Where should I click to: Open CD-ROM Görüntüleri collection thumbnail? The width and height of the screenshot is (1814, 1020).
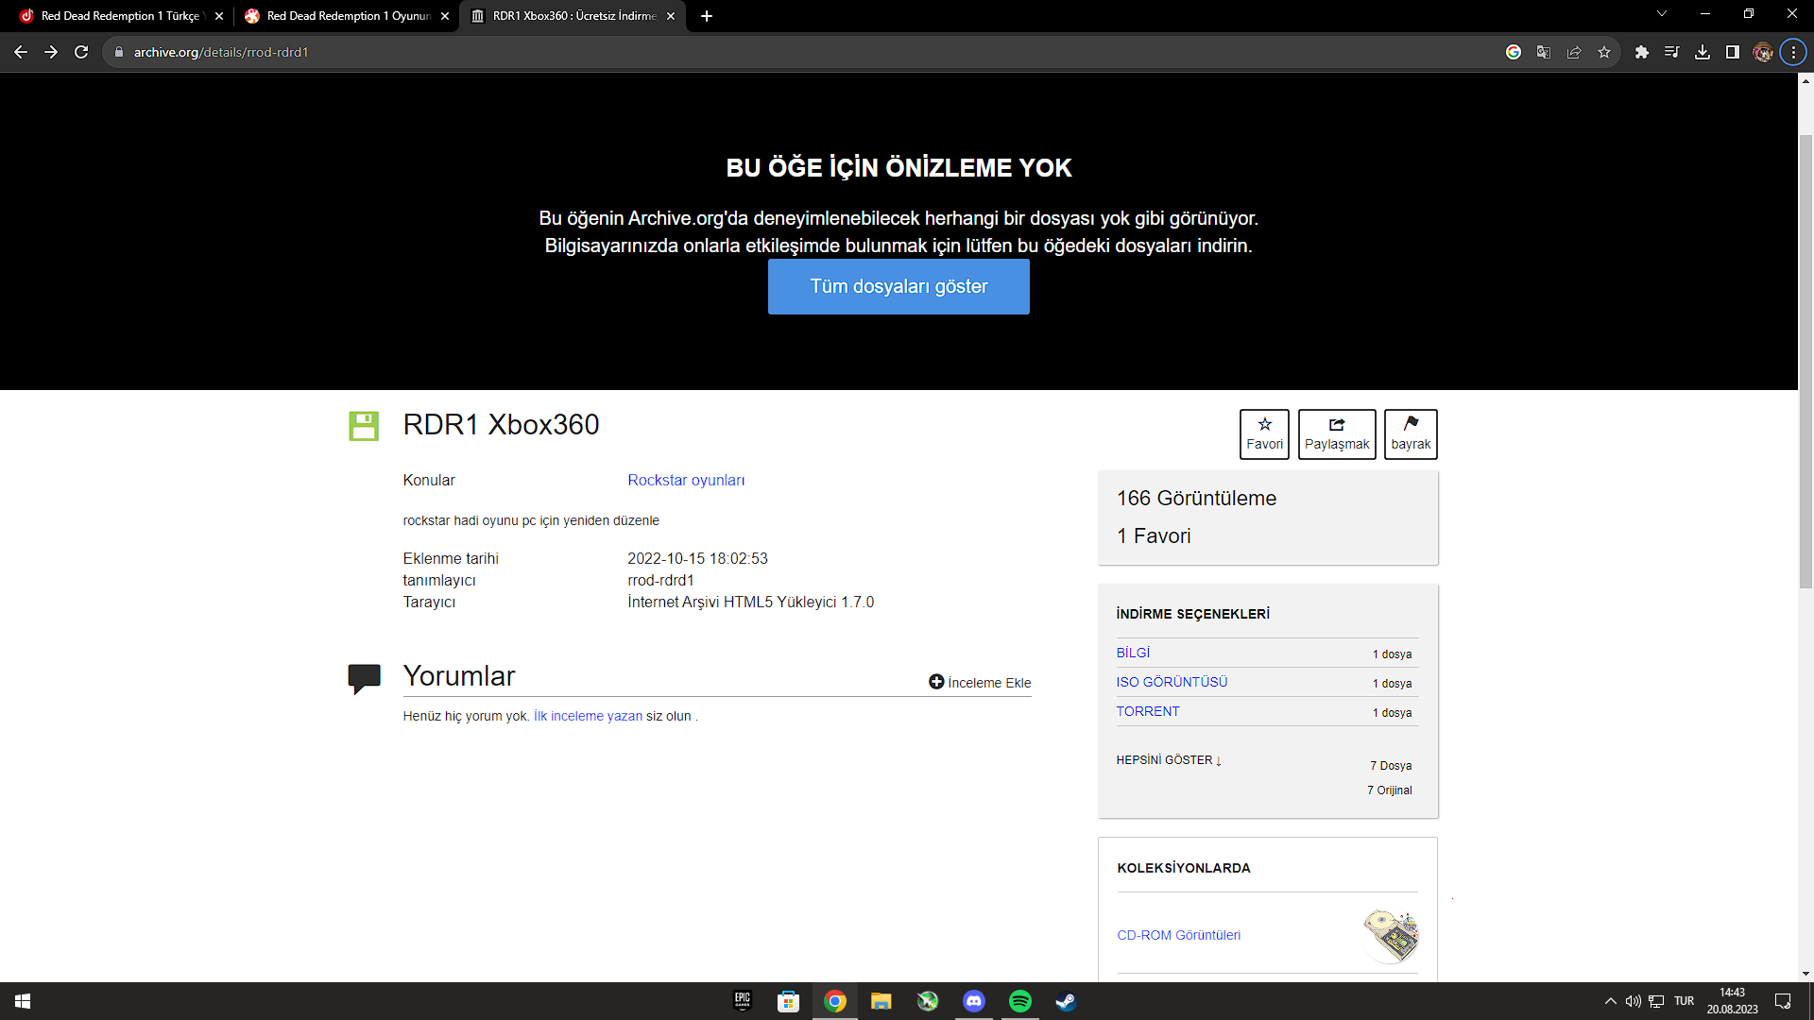[x=1391, y=935]
